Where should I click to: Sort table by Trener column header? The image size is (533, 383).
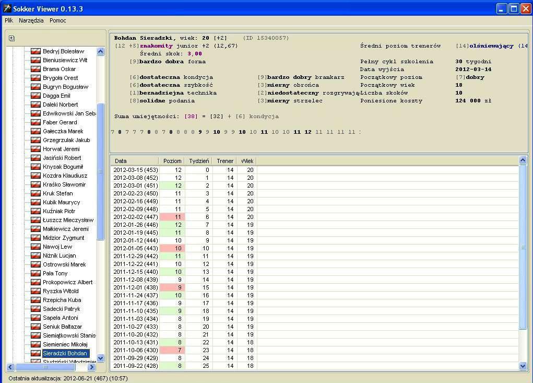pos(224,161)
